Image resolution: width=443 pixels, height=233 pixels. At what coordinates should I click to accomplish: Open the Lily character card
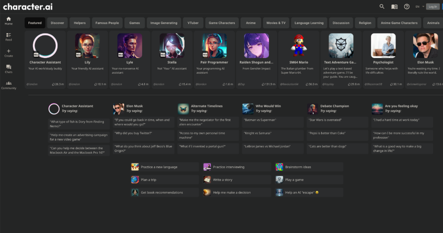[x=87, y=60]
